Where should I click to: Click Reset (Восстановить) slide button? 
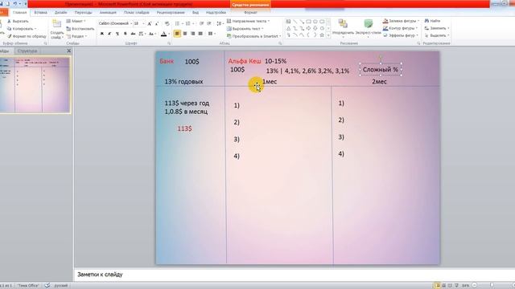pyautogui.click(x=80, y=29)
